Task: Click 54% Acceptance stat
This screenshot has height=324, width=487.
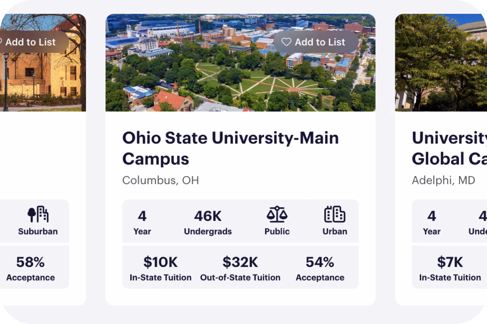Action: (x=320, y=269)
